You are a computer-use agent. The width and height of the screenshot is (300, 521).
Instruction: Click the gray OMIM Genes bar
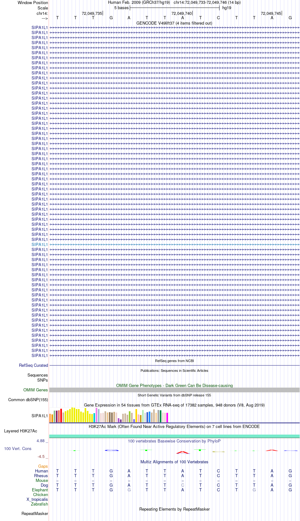[x=174, y=390]
